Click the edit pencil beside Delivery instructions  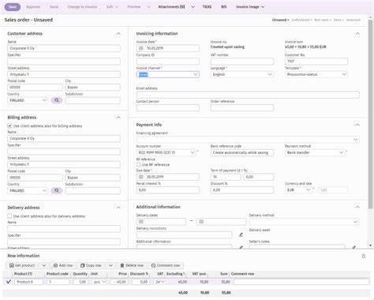[x=241, y=234]
